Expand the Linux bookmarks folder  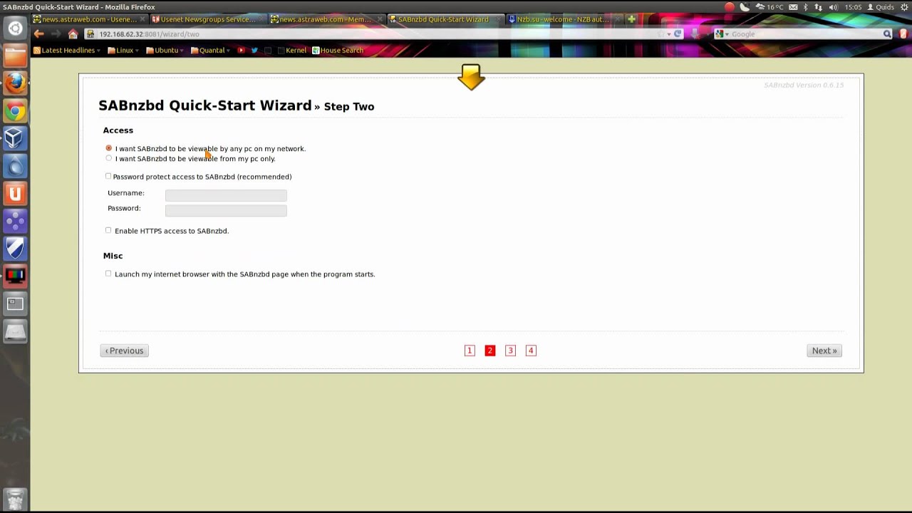(122, 51)
